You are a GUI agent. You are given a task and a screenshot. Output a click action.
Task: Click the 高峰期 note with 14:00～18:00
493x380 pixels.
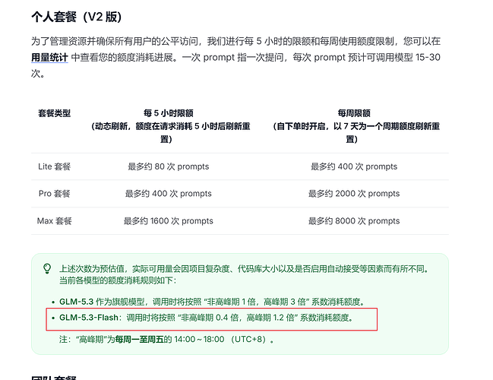pos(166,340)
